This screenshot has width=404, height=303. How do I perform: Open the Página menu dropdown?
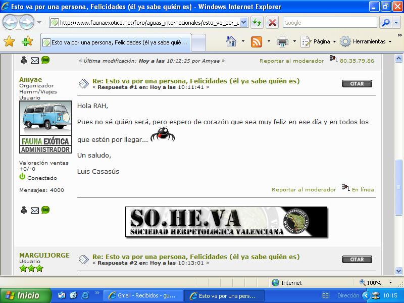coord(319,41)
